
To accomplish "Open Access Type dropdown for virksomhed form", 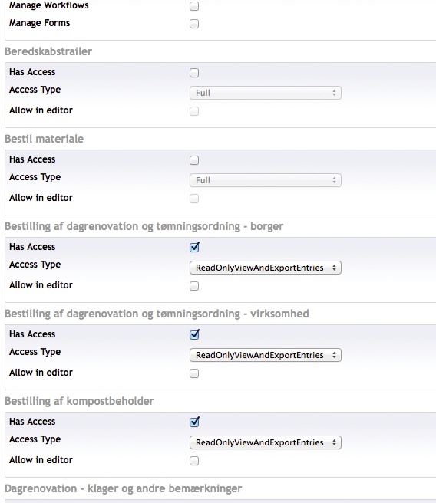I will 265,355.
